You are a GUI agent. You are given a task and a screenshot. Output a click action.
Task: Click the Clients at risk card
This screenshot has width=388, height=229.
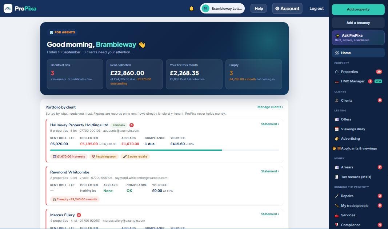(75, 74)
